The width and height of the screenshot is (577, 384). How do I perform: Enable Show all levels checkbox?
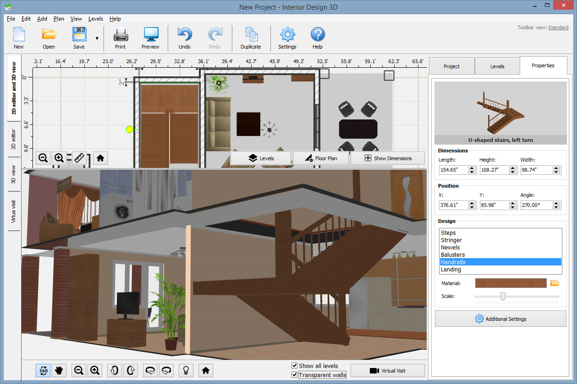(x=295, y=366)
